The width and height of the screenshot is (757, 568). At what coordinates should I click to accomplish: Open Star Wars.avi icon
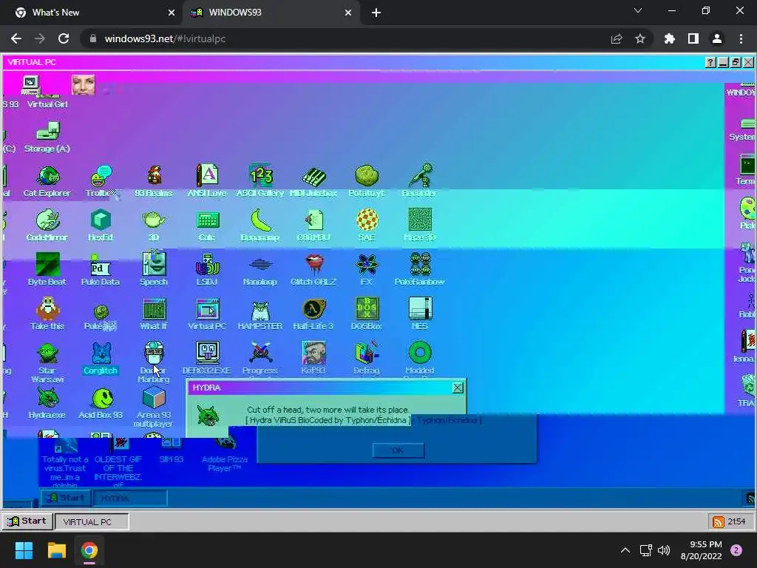click(x=47, y=362)
